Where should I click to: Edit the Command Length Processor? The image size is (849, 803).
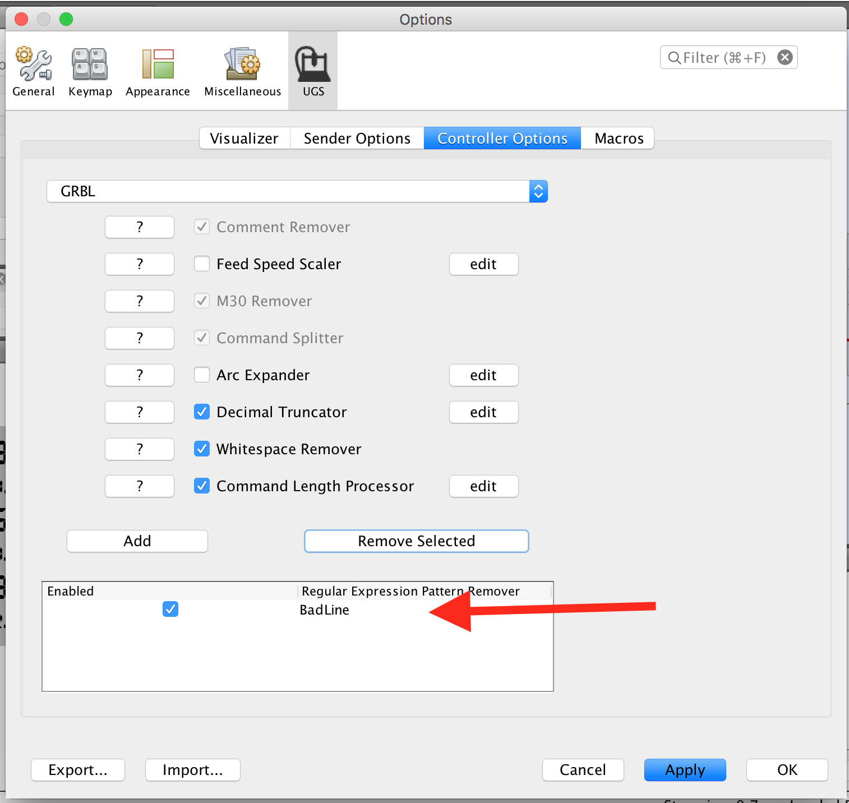(x=483, y=486)
